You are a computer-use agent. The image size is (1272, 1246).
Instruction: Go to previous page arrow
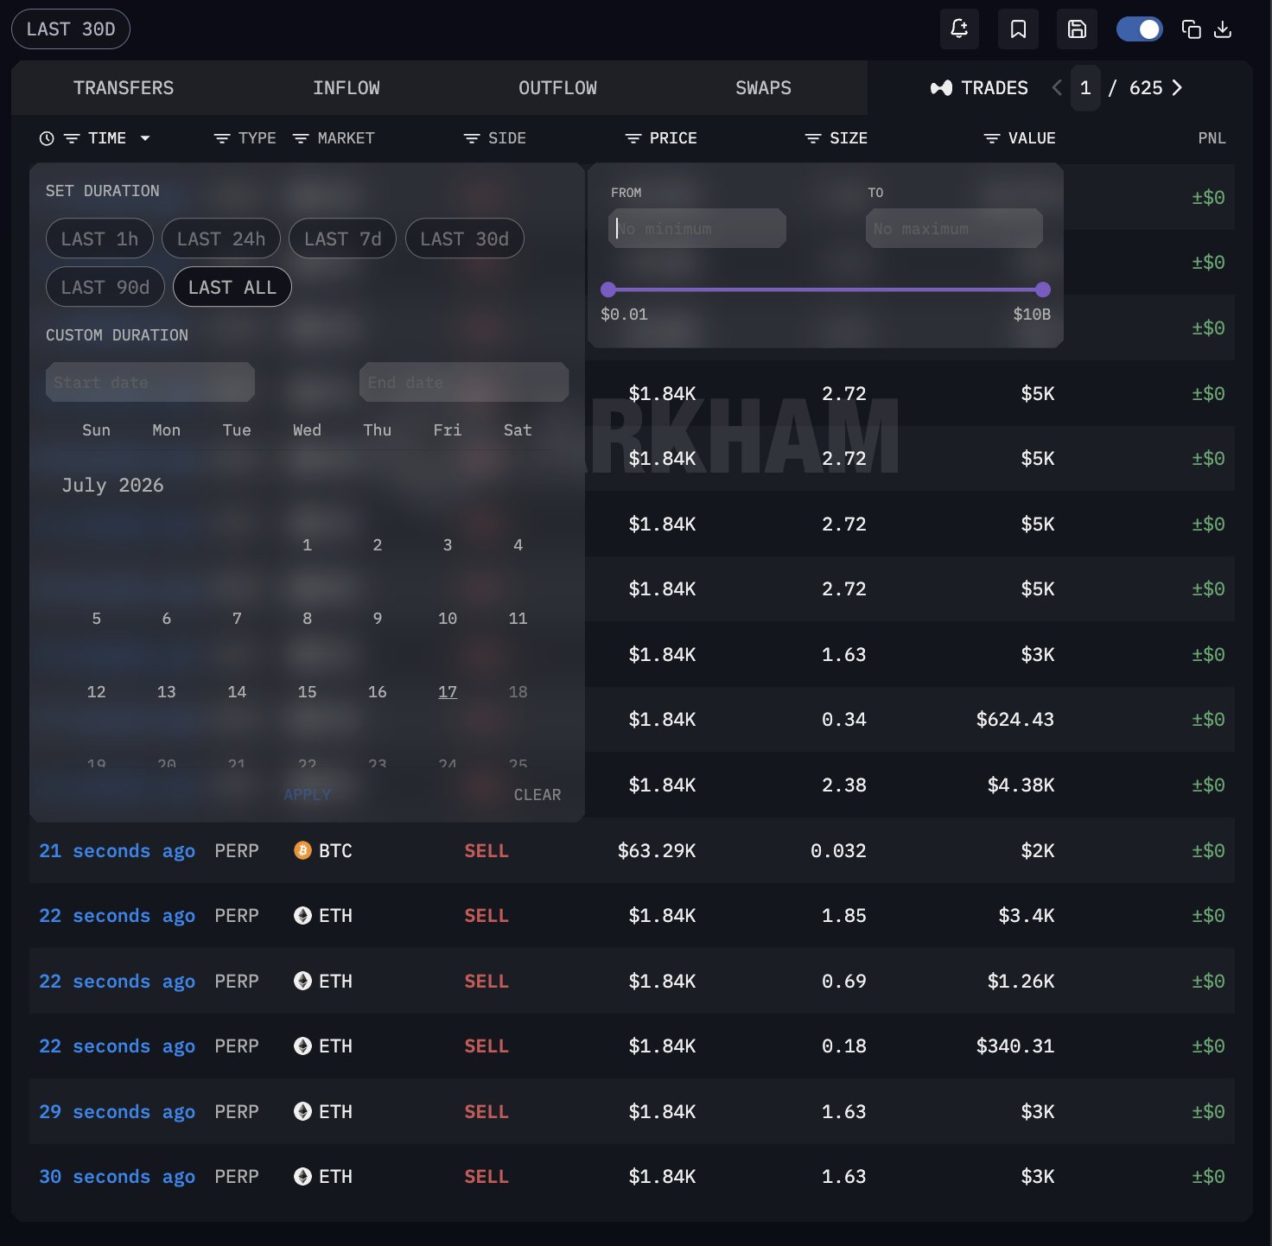[1057, 87]
